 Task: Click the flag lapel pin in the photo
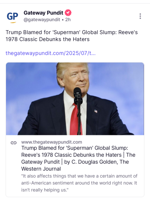point(96,111)
